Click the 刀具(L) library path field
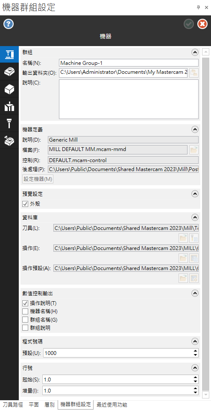211x410 pixels. (x=126, y=228)
